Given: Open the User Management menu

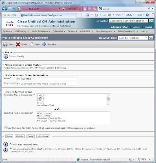Looking at the screenshot, I should tap(105, 31).
